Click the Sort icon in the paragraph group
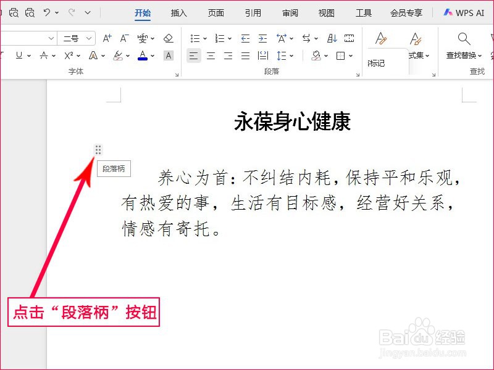 pyautogui.click(x=332, y=38)
